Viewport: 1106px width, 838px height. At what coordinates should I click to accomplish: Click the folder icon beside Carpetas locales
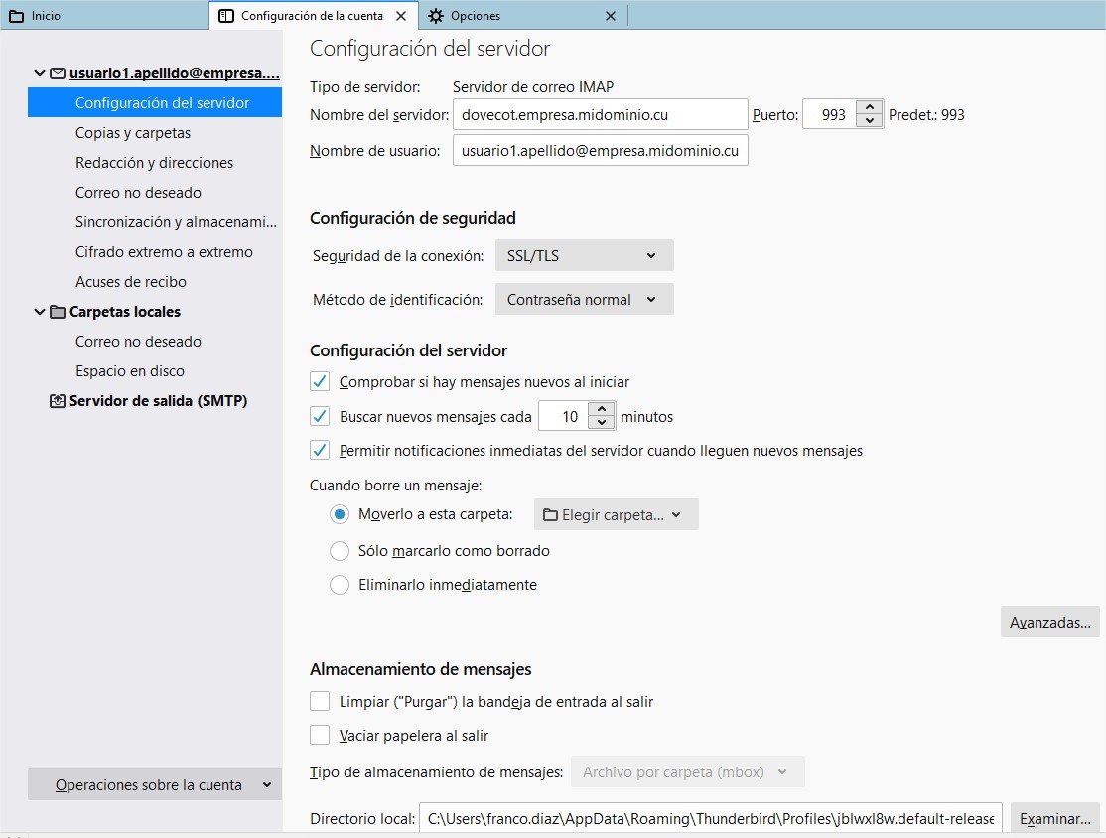tap(58, 312)
